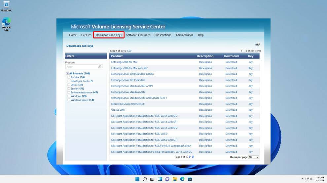327x183 pixels.
Task: Check the Windows (79) filter
Action: (x=69, y=96)
